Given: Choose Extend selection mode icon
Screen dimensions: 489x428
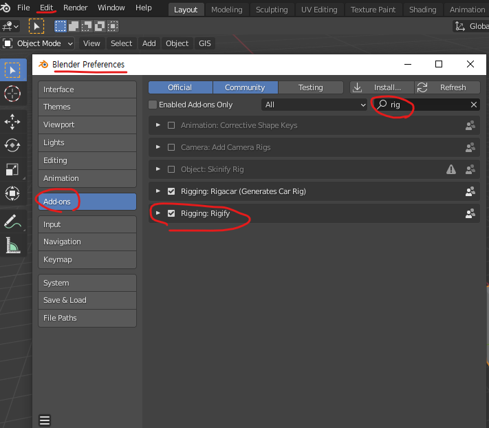Looking at the screenshot, I should pyautogui.click(x=74, y=26).
